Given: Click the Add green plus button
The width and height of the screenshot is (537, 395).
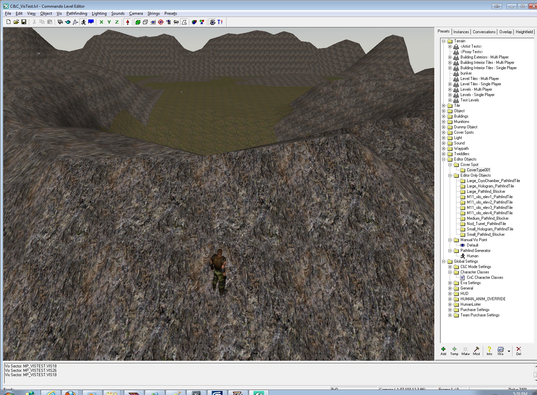Looking at the screenshot, I should click(443, 351).
